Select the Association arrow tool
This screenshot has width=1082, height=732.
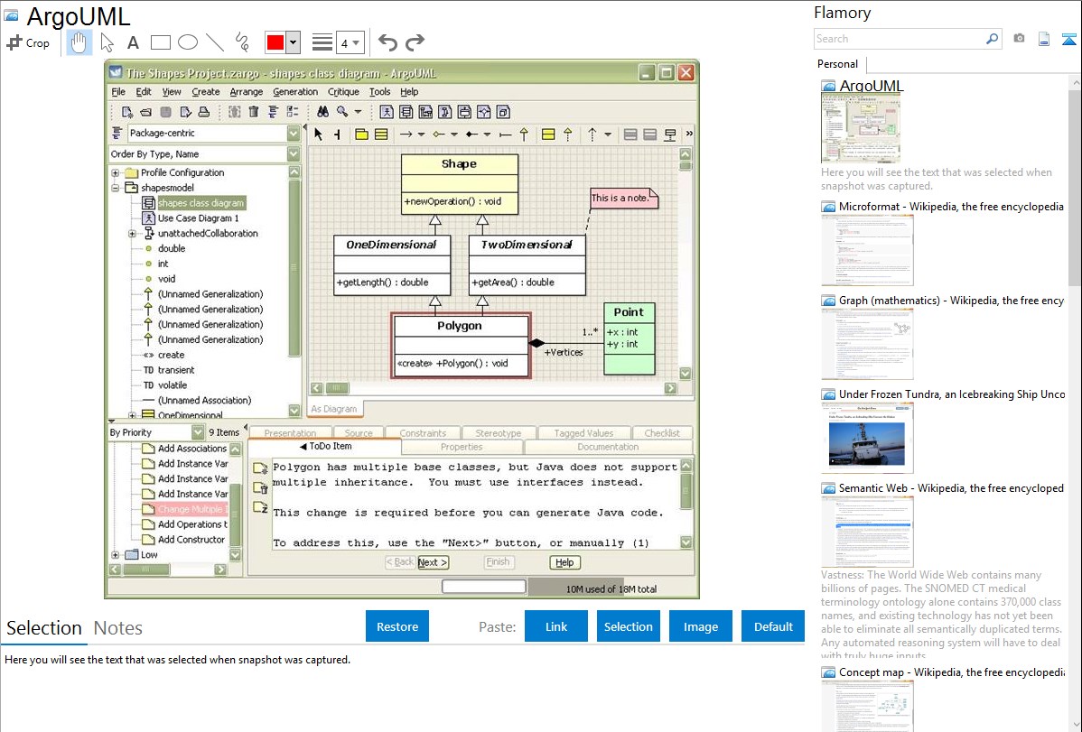(x=406, y=134)
